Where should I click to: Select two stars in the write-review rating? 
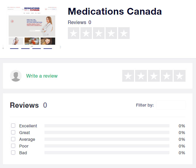pyautogui.click(x=141, y=76)
